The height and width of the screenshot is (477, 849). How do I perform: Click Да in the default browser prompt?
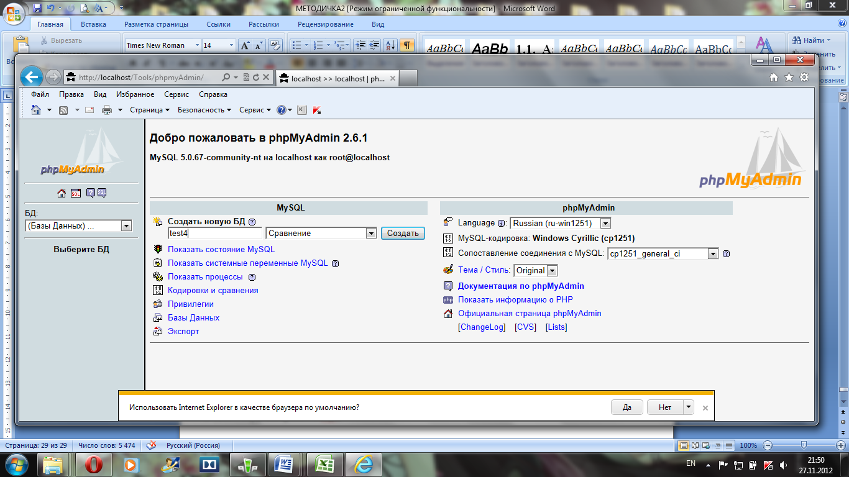626,407
